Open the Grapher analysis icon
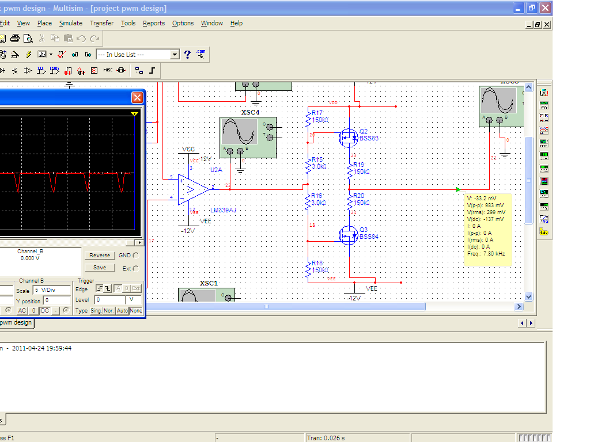The image size is (590, 442). pyautogui.click(x=42, y=55)
